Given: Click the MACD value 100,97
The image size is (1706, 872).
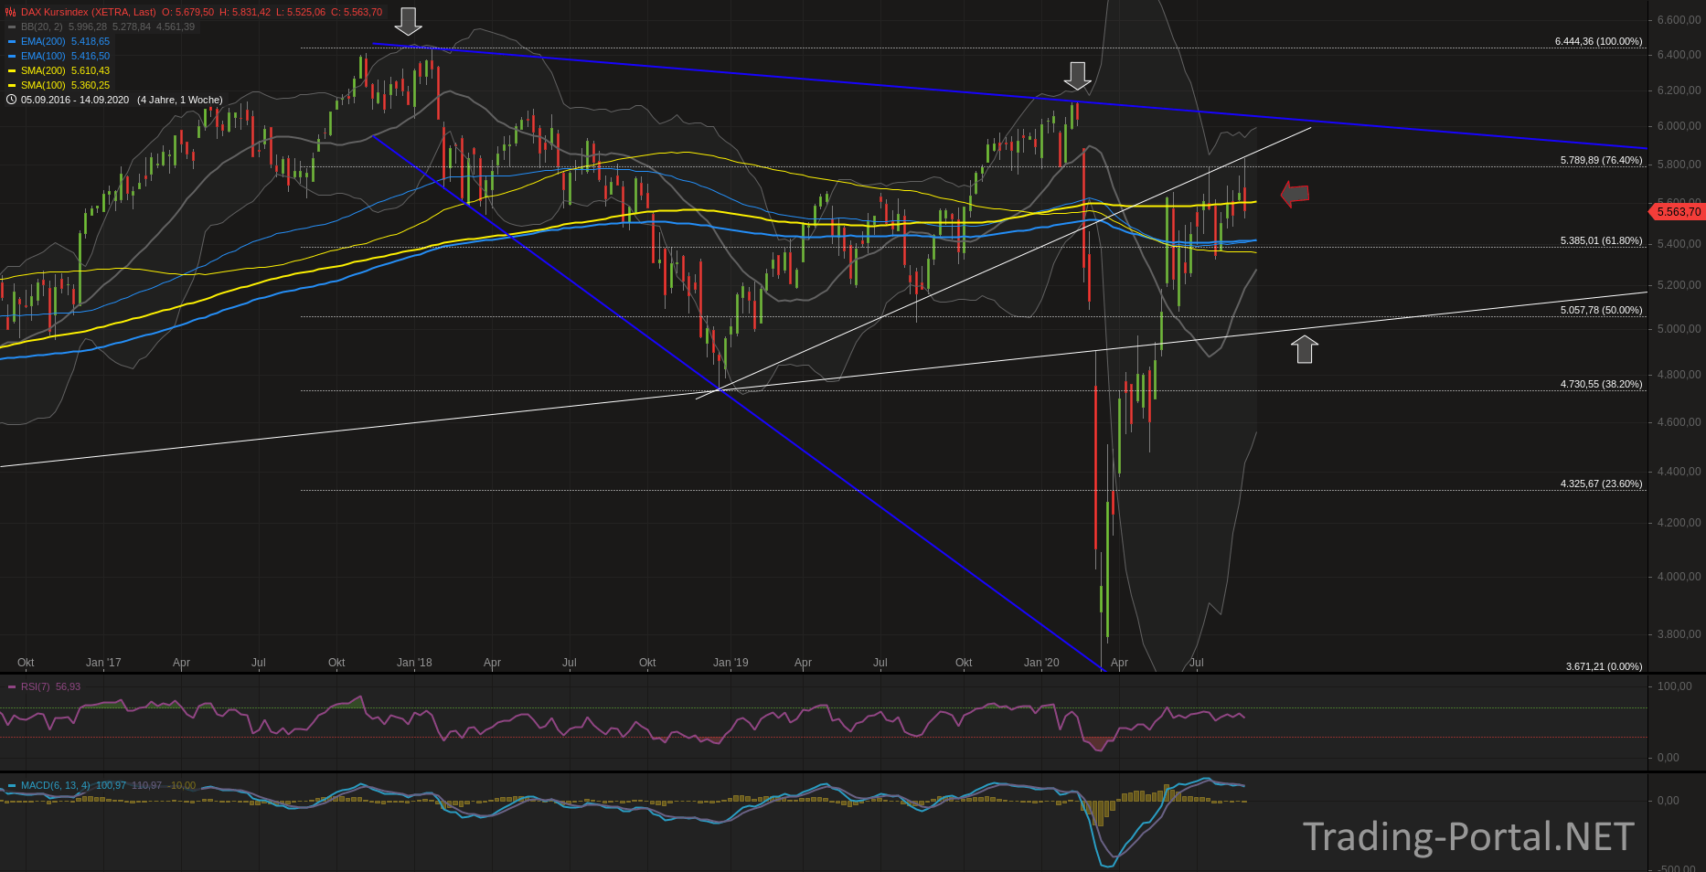Looking at the screenshot, I should pos(111,785).
